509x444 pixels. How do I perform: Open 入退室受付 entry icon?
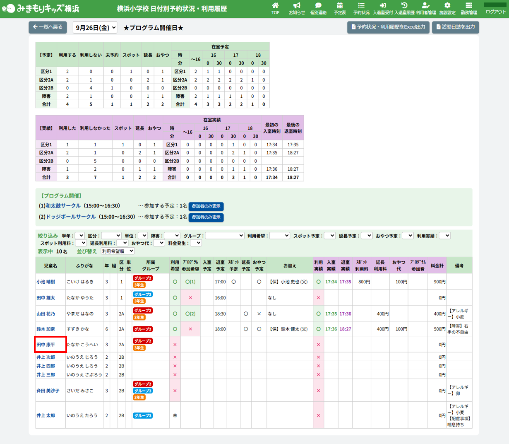[383, 6]
